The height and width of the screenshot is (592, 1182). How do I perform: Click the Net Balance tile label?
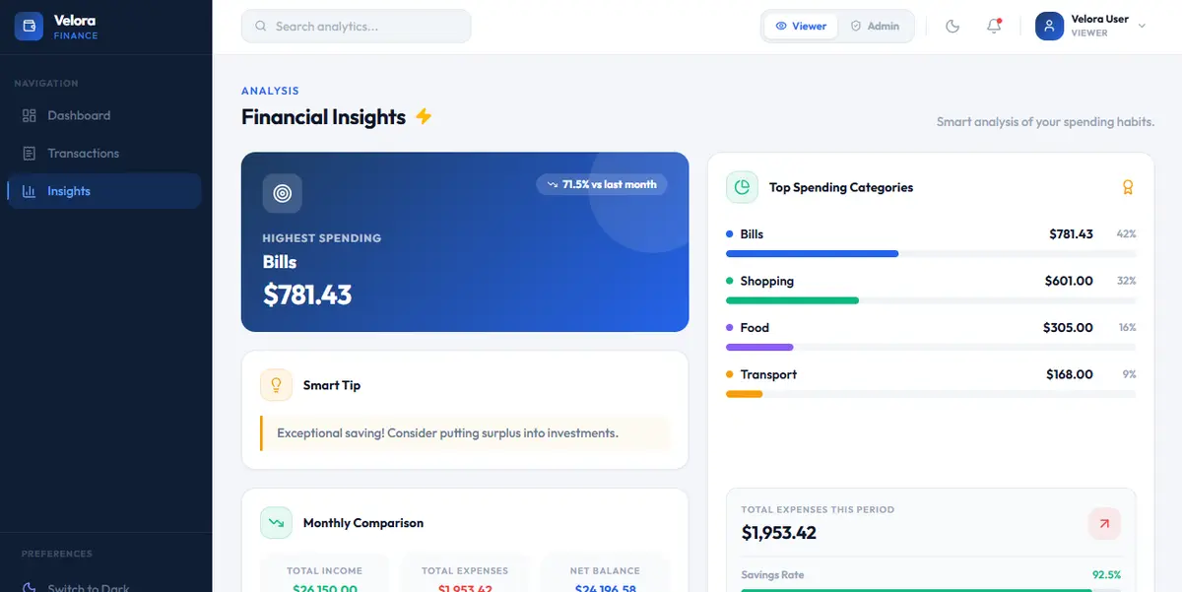tap(605, 571)
